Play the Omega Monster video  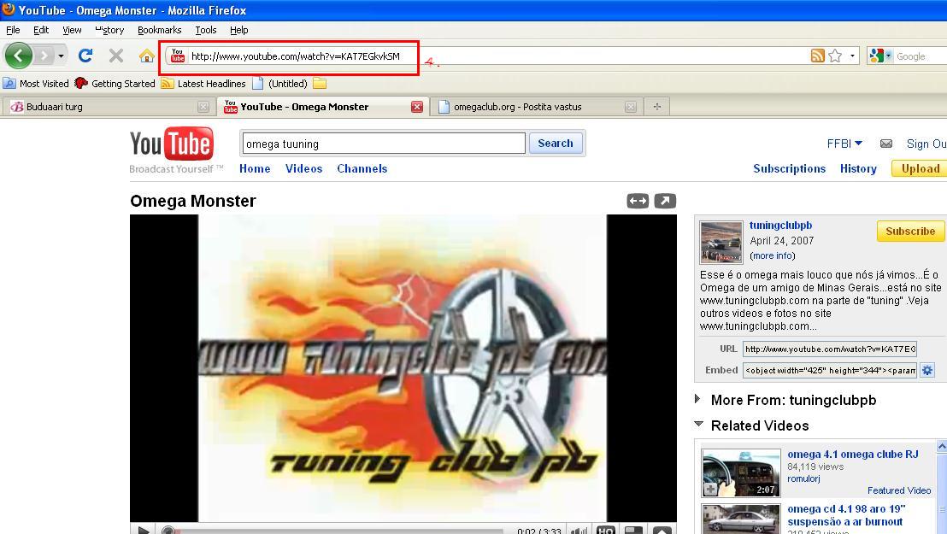tap(144, 531)
